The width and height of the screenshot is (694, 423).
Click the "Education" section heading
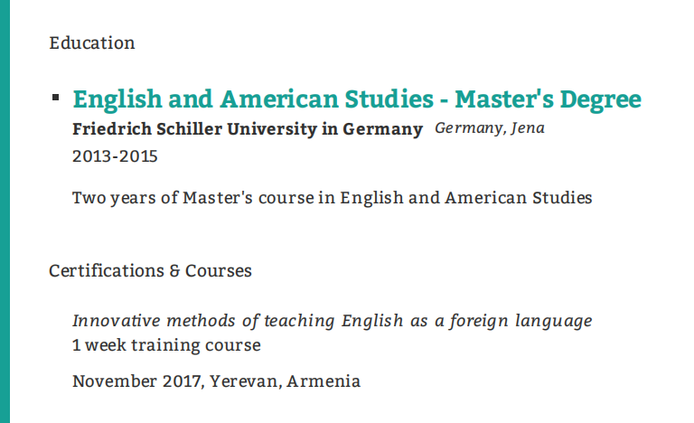pyautogui.click(x=92, y=42)
